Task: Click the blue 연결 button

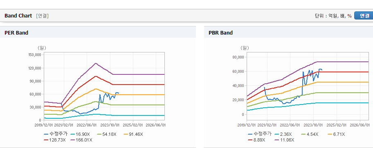Action: (x=364, y=16)
